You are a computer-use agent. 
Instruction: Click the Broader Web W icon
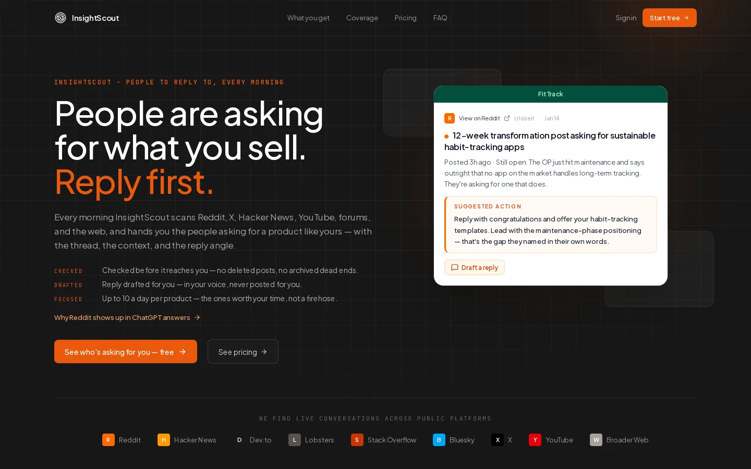pos(596,440)
